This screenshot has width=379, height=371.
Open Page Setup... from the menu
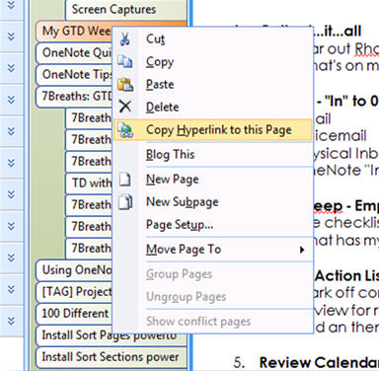pos(213,225)
